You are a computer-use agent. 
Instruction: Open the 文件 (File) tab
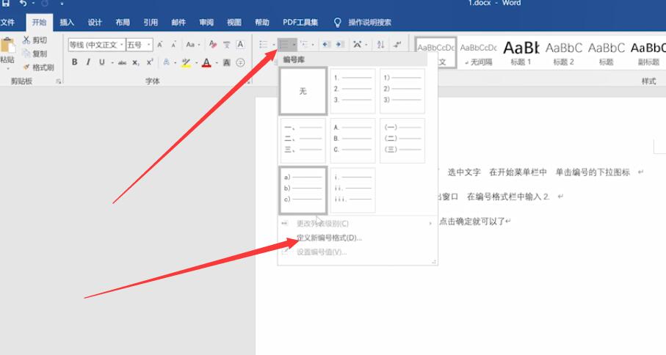point(7,23)
